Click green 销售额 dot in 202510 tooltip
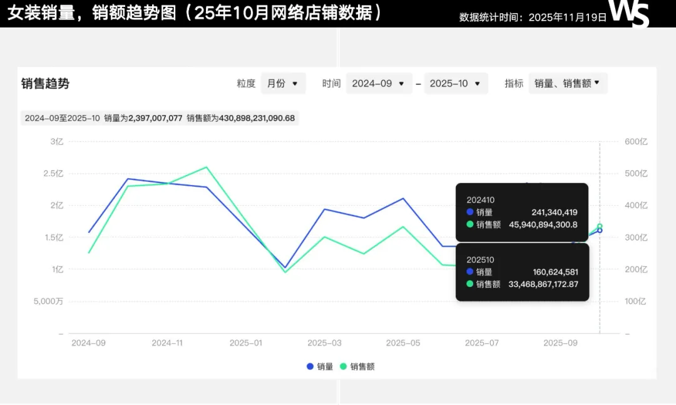 470,284
